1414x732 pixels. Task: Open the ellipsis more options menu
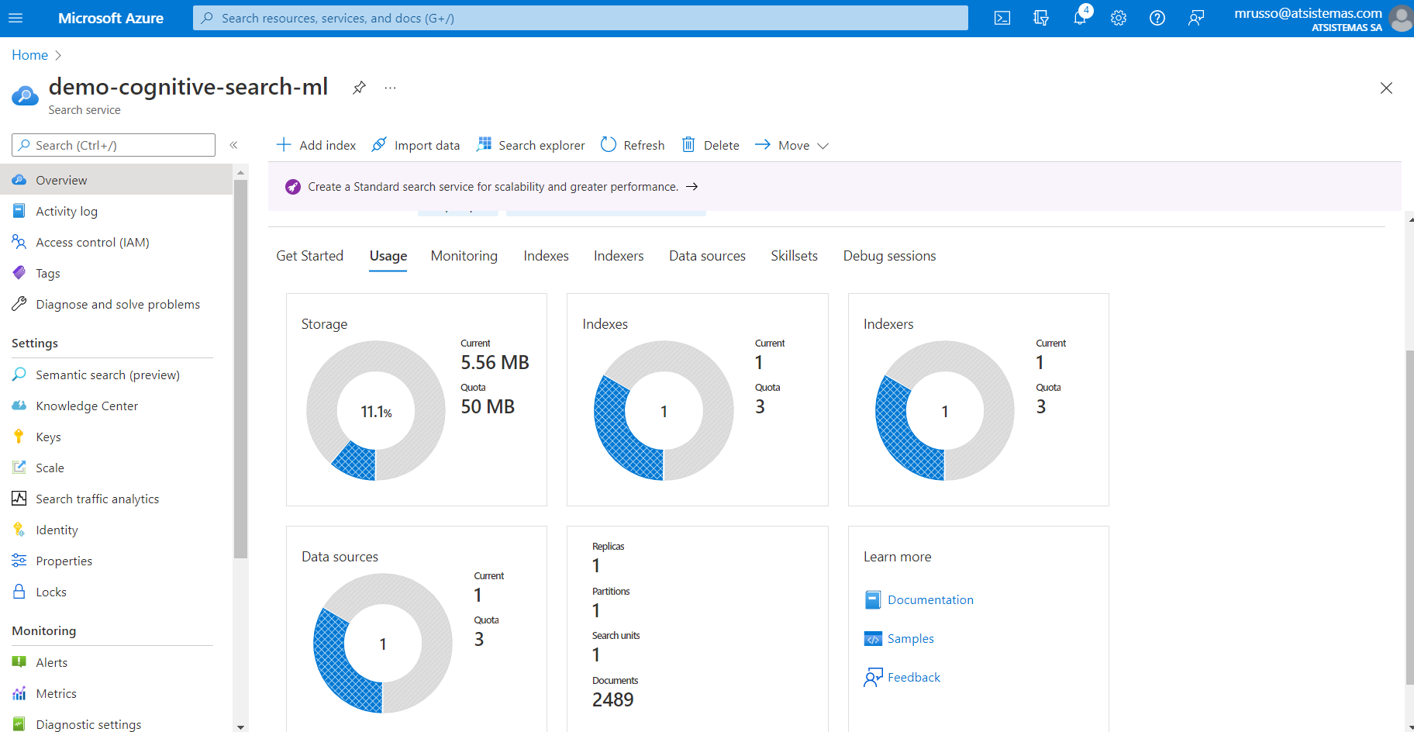[390, 88]
